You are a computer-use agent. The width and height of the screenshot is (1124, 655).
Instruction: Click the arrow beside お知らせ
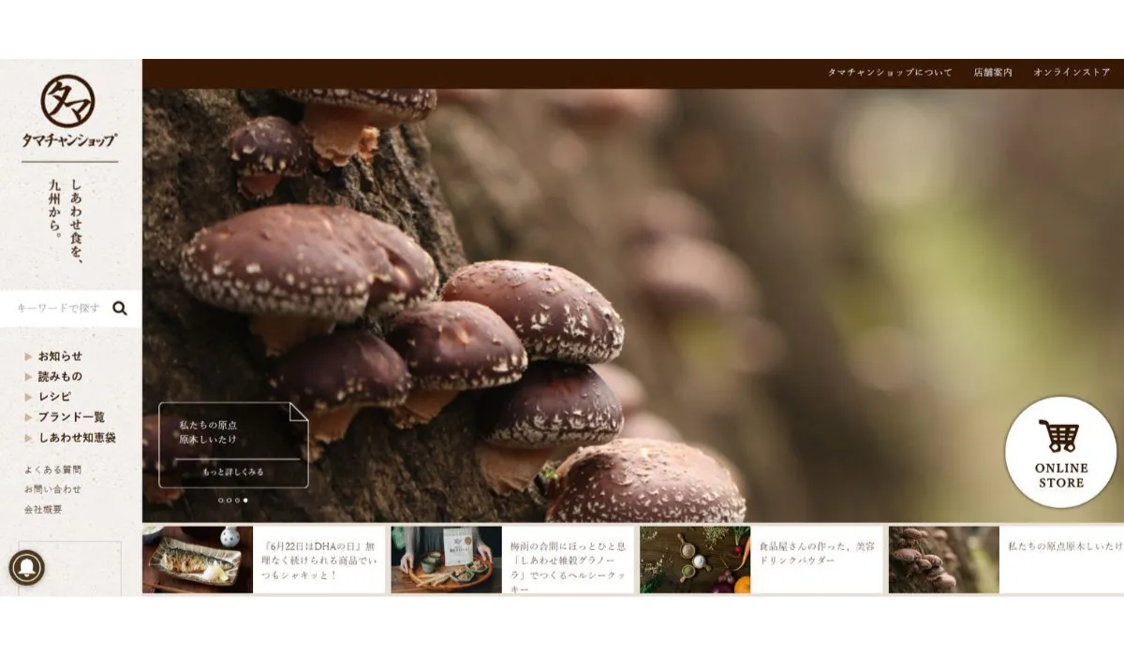[29, 357]
